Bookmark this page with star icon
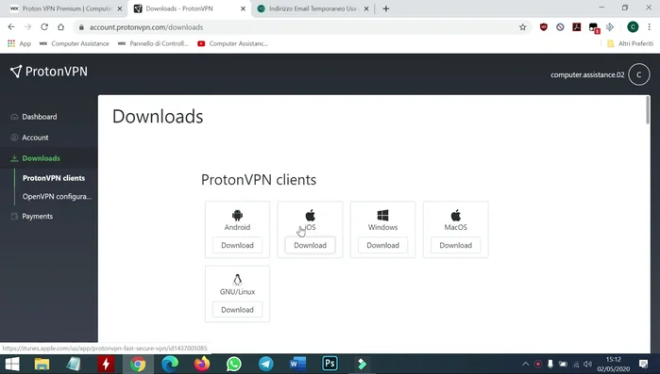Screen dimensions: 660x374 pos(523,27)
